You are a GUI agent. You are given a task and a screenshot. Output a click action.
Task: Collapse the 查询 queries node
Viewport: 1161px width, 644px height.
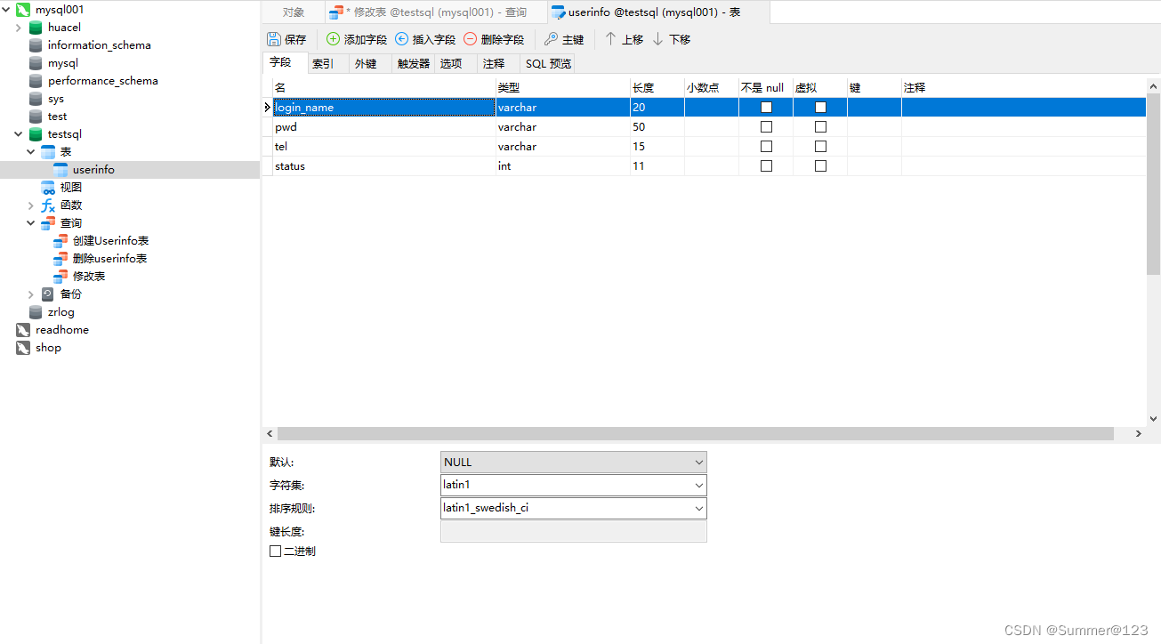click(31, 223)
